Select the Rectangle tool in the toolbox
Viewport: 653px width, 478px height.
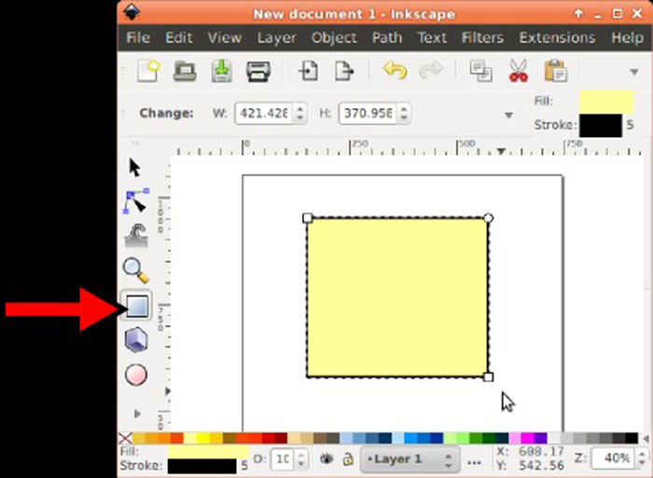[136, 307]
